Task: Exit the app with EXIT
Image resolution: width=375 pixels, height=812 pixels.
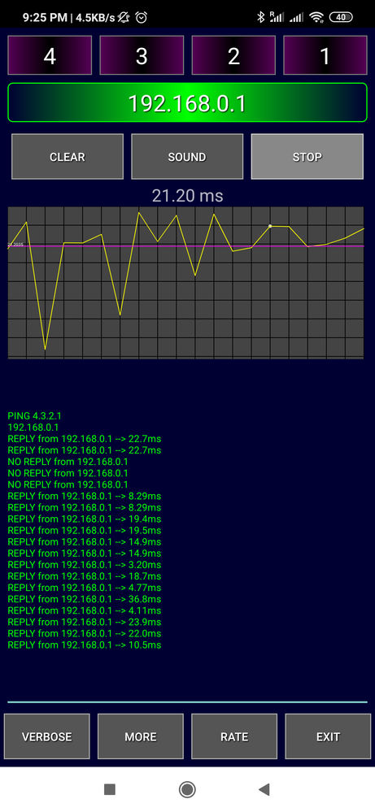Action: click(328, 736)
